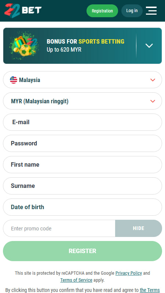Click the 22BET logo
The image size is (165, 293).
pos(23,11)
